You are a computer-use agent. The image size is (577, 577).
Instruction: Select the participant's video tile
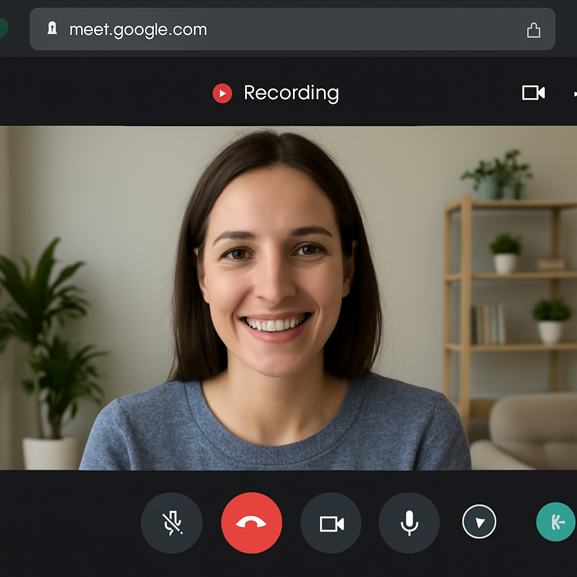[288, 298]
